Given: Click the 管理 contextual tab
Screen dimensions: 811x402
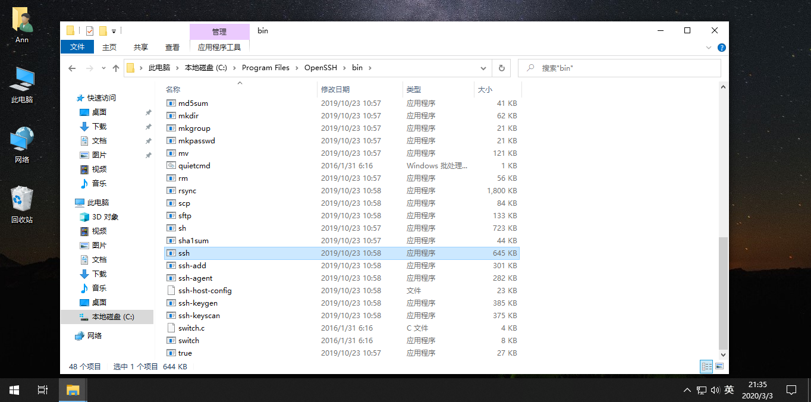Looking at the screenshot, I should pyautogui.click(x=219, y=32).
